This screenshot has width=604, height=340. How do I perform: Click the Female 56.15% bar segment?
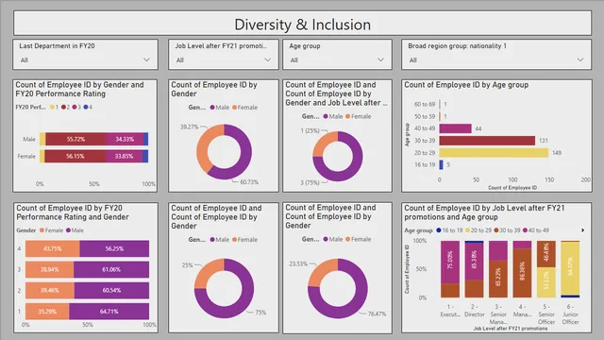coord(75,156)
